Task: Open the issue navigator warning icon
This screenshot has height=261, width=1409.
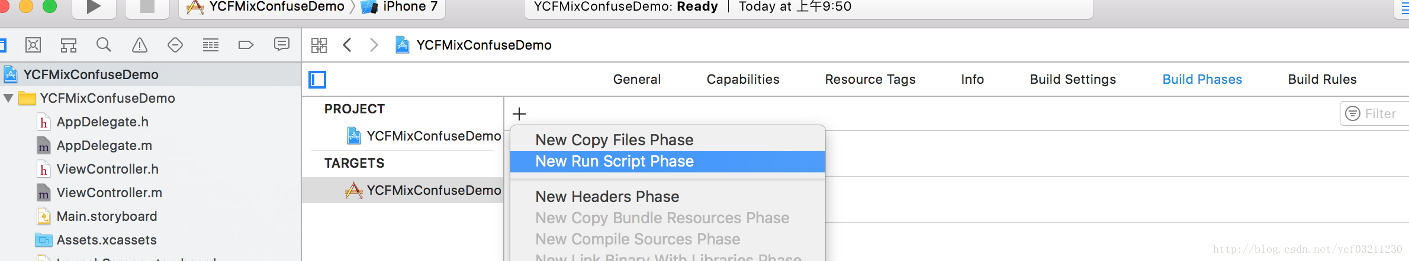Action: pyautogui.click(x=140, y=45)
